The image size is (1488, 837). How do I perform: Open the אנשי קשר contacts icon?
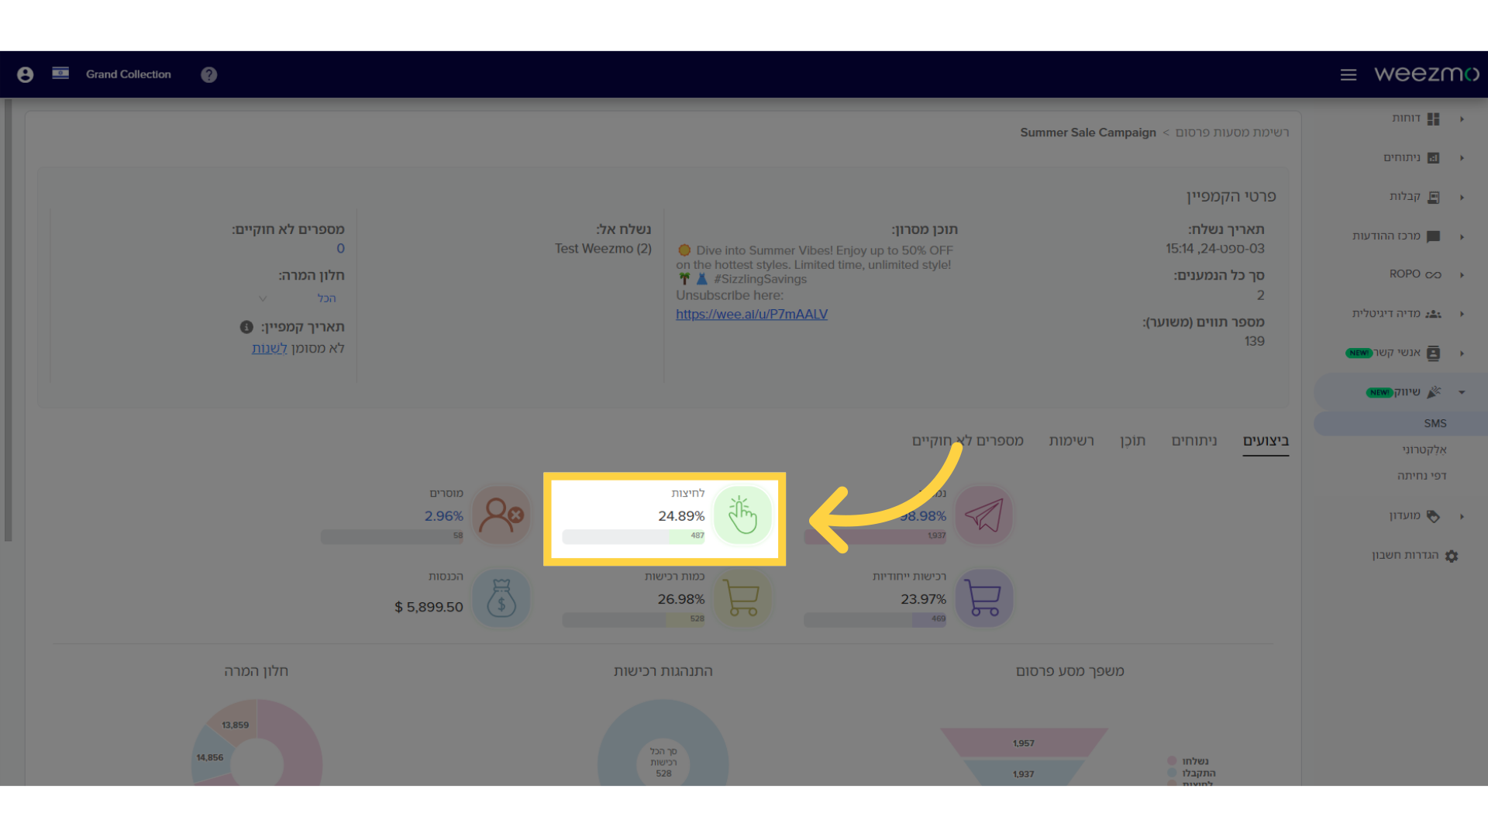click(1434, 353)
